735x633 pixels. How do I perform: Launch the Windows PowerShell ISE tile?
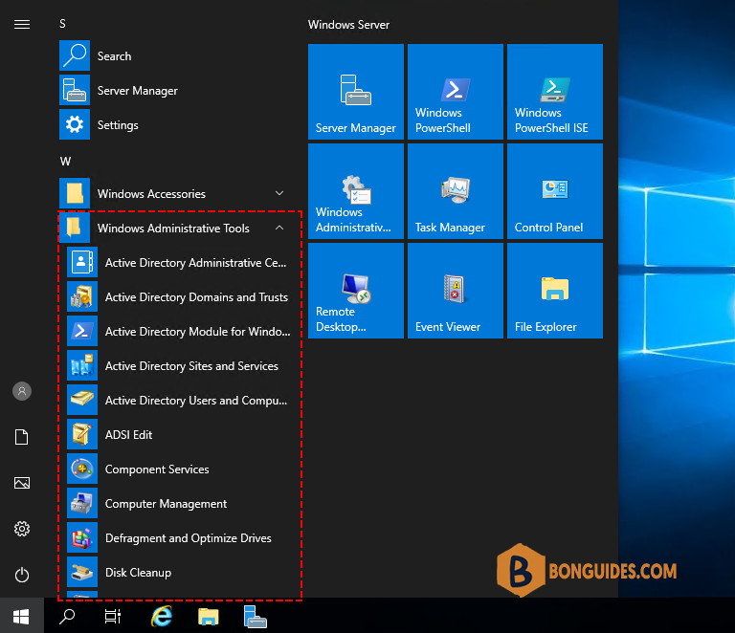(555, 92)
